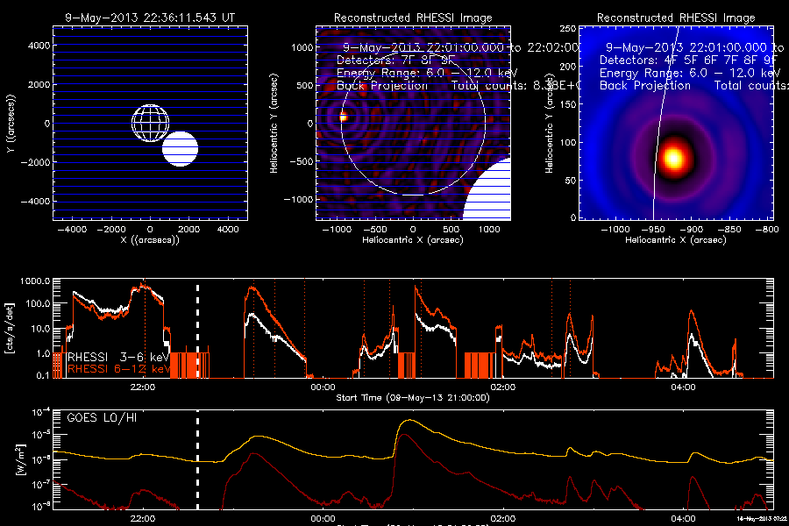789x526 pixels.
Task: Click "Detectors: 4F 5F 6F 7F 8F 9F" text
Action: (688, 60)
